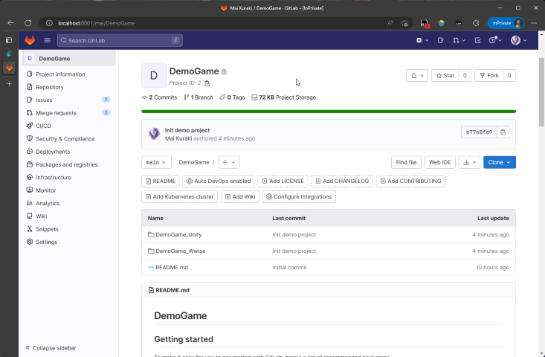Add a new tab with the plus icon
The width and height of the screenshot is (545, 357).
(10, 84)
